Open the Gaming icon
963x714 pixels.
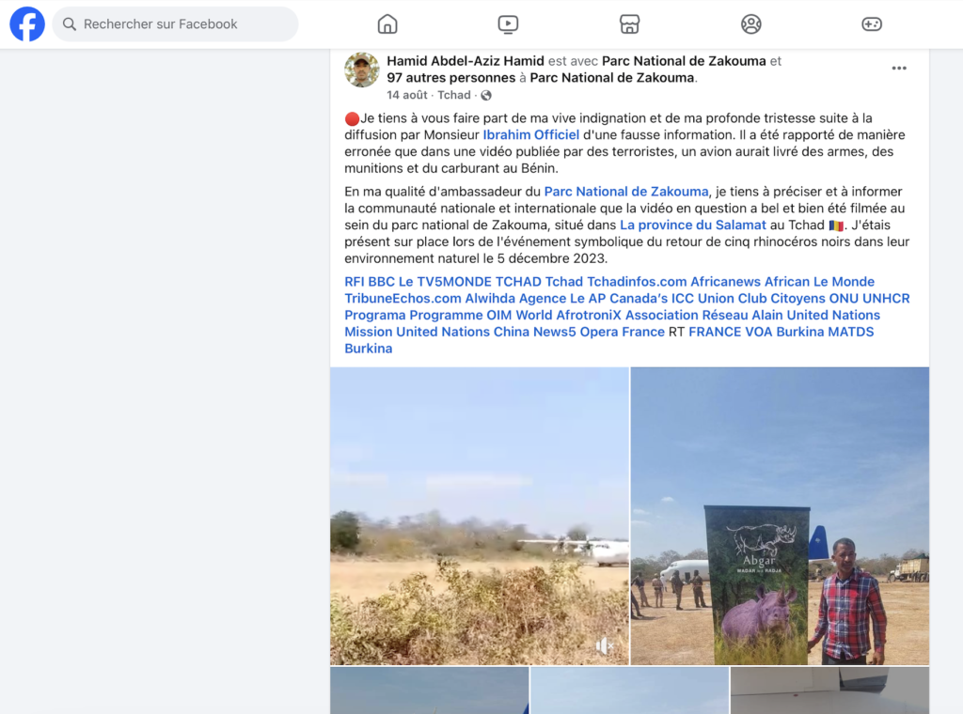[x=872, y=23]
